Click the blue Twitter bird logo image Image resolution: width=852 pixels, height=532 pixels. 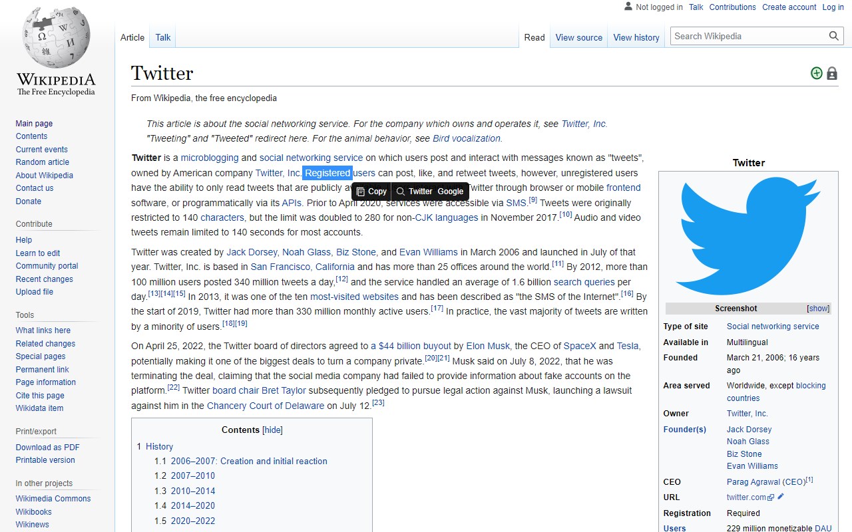(x=748, y=236)
